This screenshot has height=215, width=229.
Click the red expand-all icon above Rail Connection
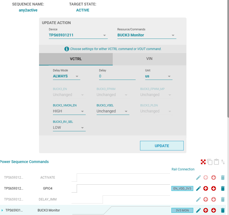[203, 162]
